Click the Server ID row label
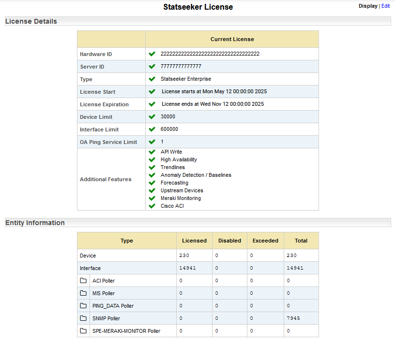395x343 pixels. click(x=92, y=67)
